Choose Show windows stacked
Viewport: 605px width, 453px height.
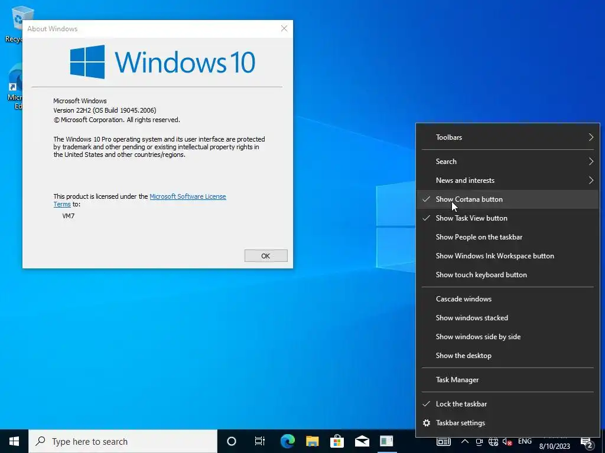tap(508, 318)
